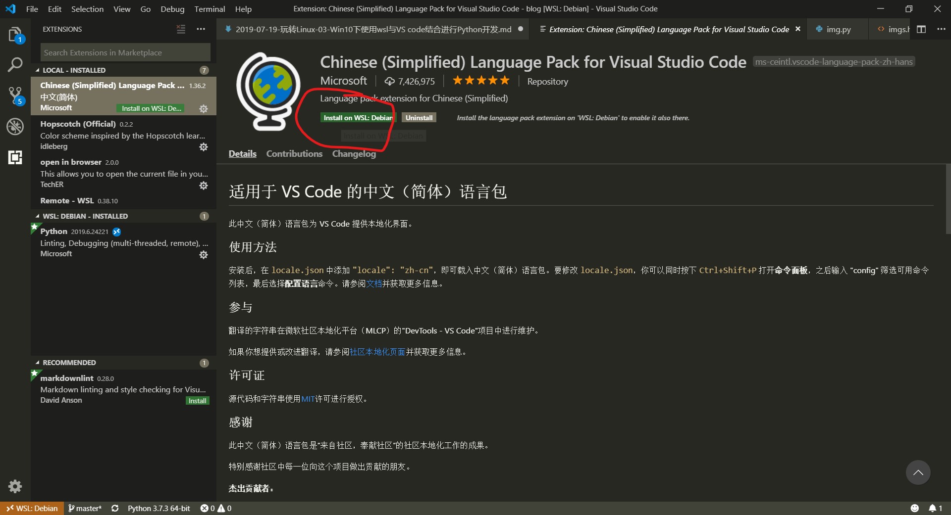Focus the Search Extensions in Marketplace field
The height and width of the screenshot is (515, 951).
(x=125, y=52)
